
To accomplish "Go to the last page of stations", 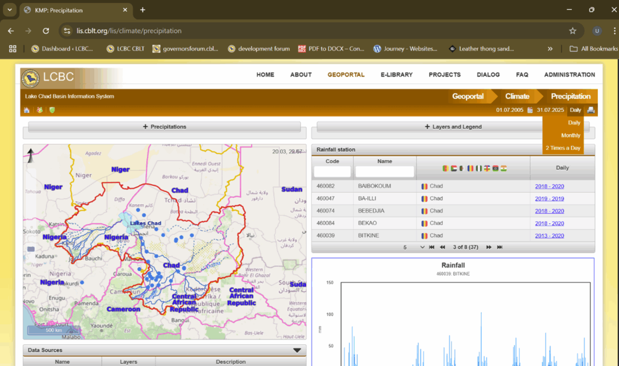I will [x=499, y=247].
